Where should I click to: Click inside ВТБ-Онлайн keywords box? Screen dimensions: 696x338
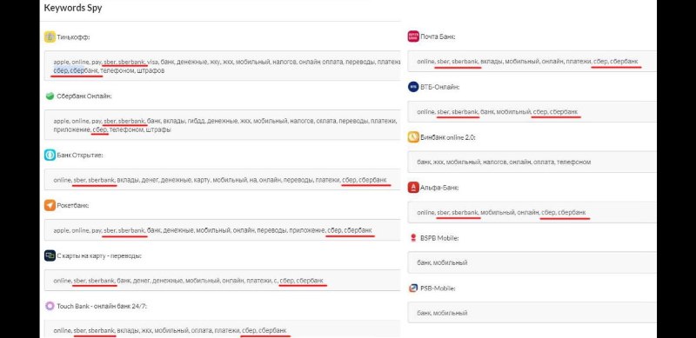tap(532, 112)
